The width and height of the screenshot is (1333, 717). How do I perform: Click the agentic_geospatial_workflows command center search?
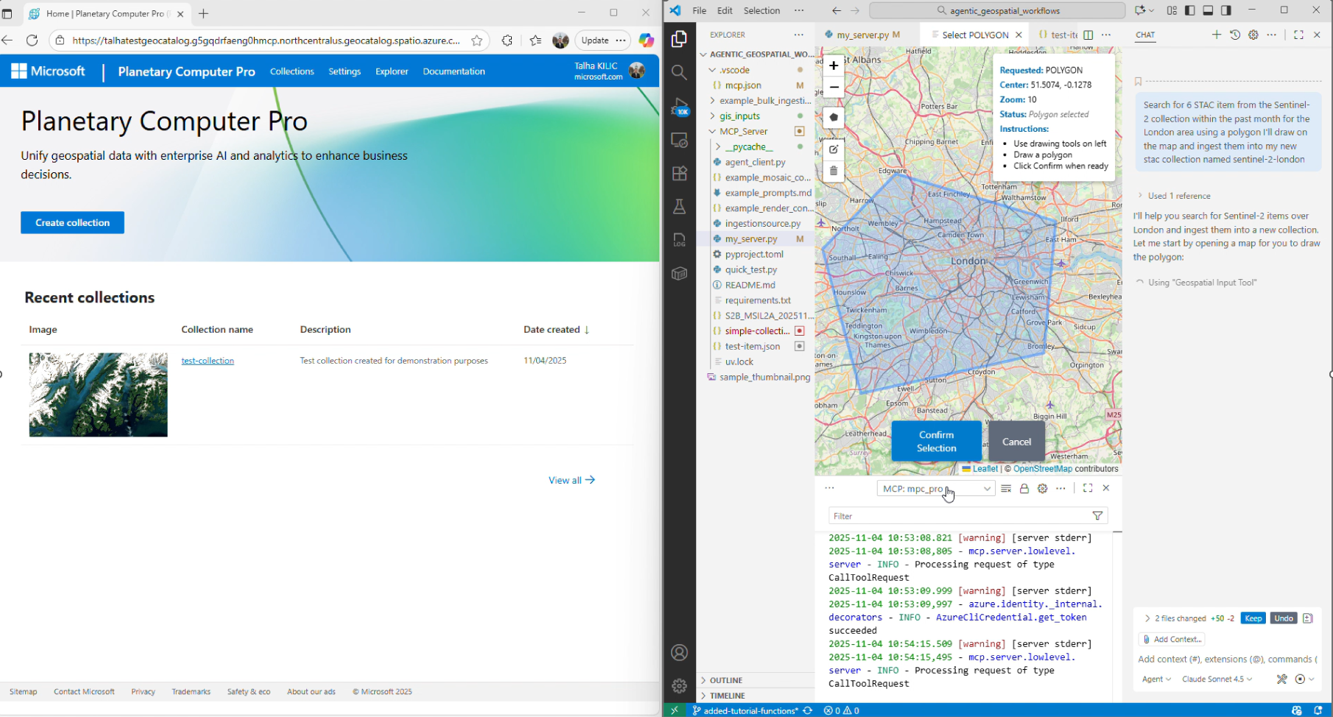click(997, 10)
